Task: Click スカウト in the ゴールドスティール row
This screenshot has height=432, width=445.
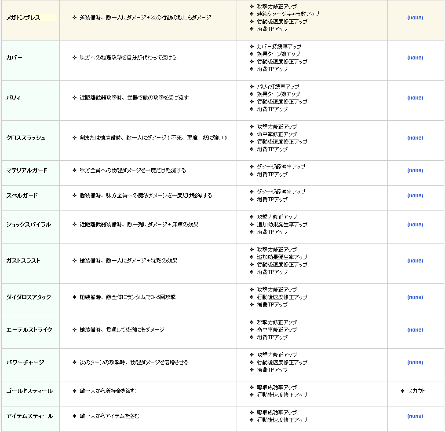Action: point(416,391)
